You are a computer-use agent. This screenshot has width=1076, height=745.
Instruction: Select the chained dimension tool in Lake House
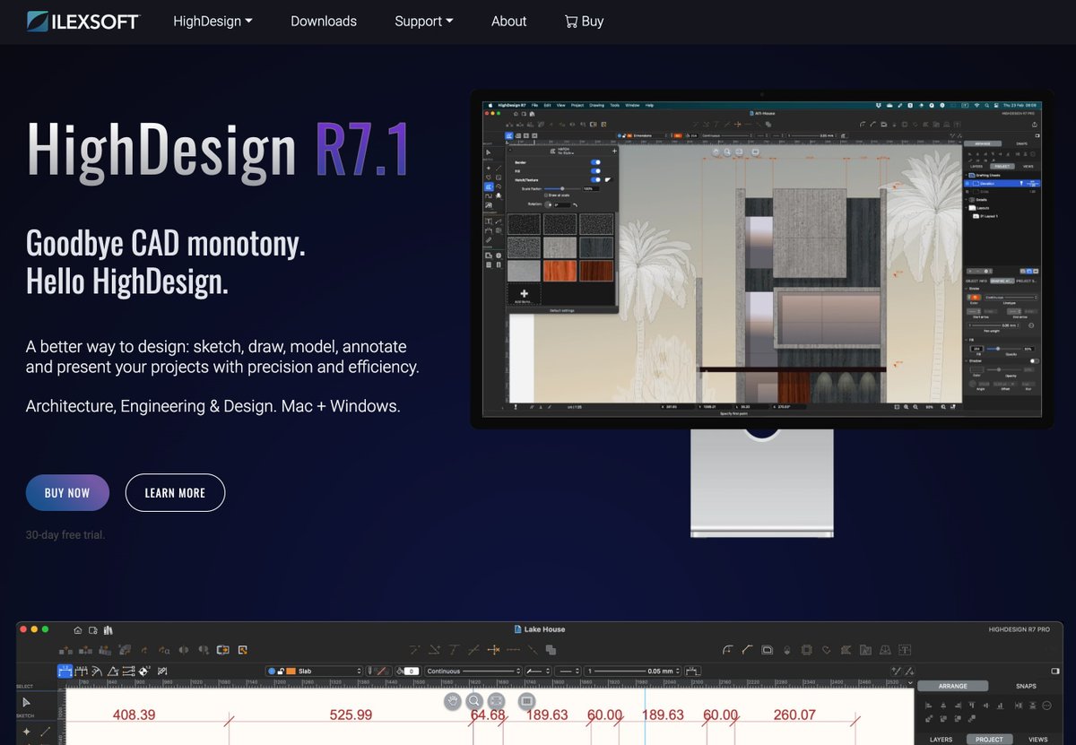[81, 671]
